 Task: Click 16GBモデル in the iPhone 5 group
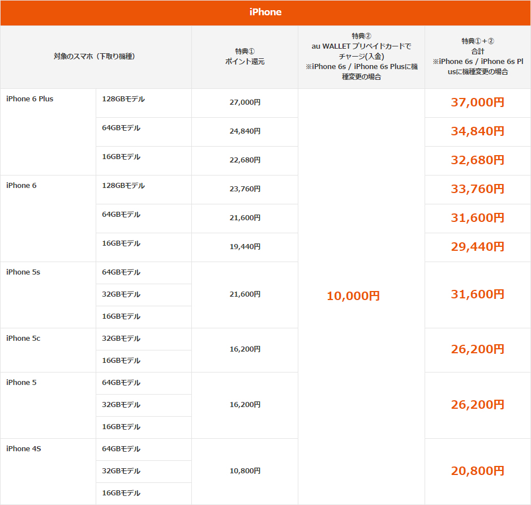point(121,427)
